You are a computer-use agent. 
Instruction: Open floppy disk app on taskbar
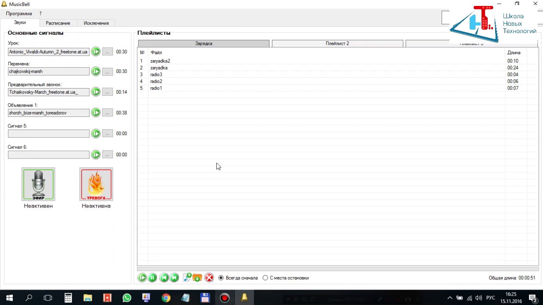point(205,298)
